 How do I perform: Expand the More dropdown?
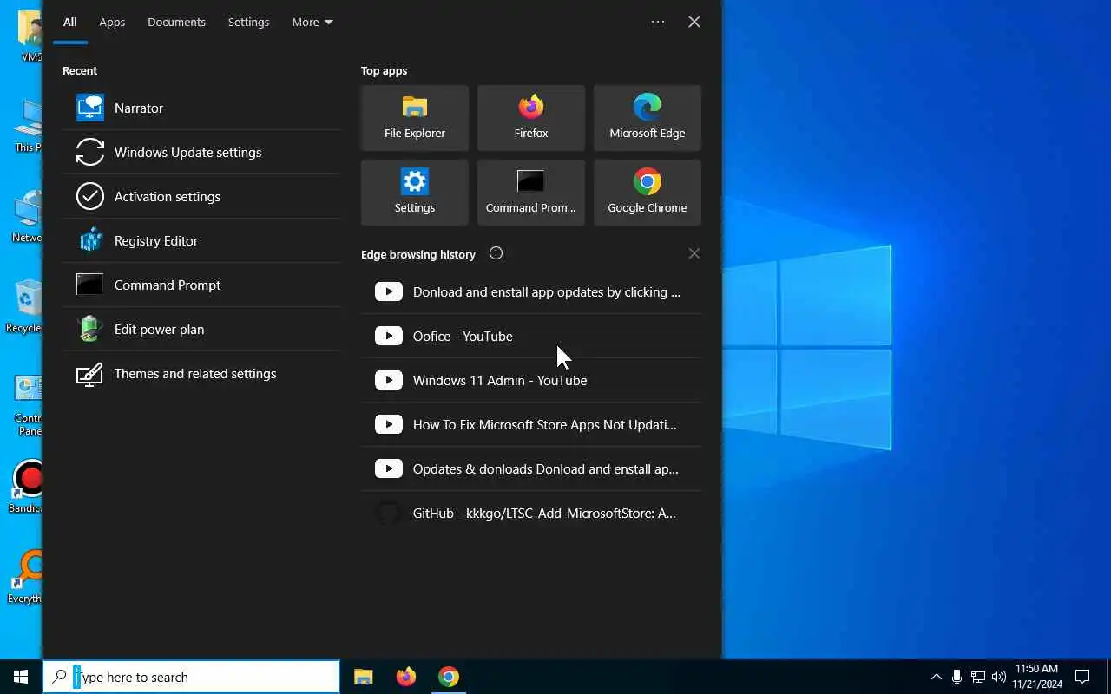[312, 22]
